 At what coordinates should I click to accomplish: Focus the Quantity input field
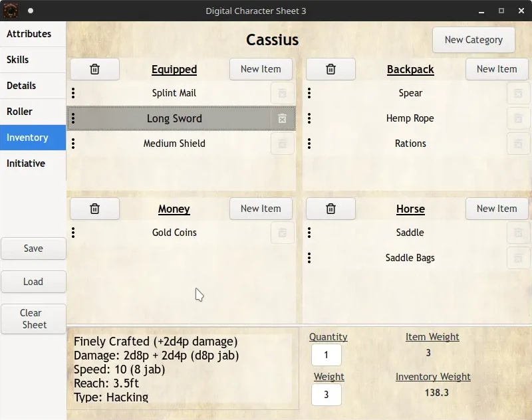click(326, 355)
